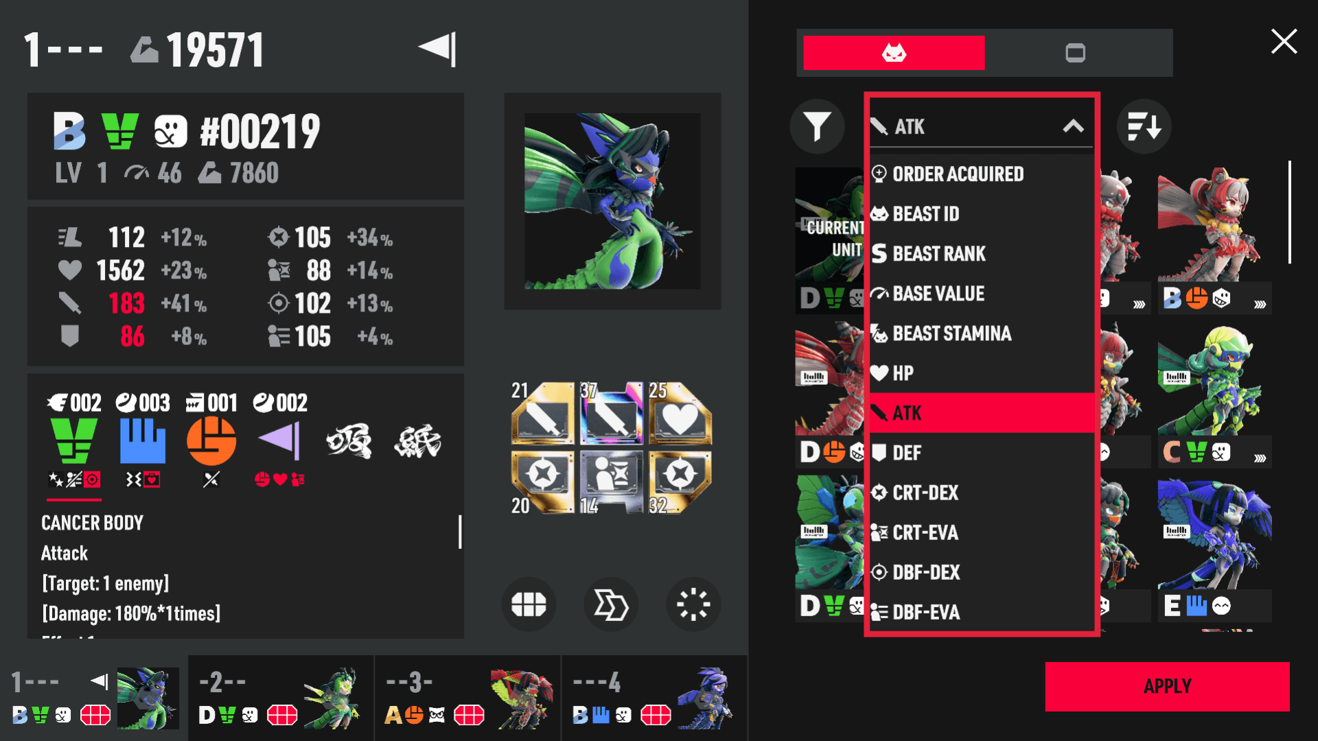Switch to the card rectangle tab

point(1076,53)
